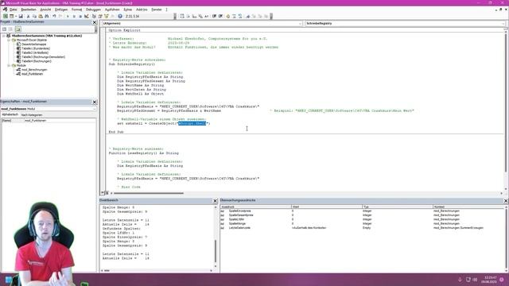The width and height of the screenshot is (509, 286).
Task: Click View Code in Project panel
Action: 4,29
